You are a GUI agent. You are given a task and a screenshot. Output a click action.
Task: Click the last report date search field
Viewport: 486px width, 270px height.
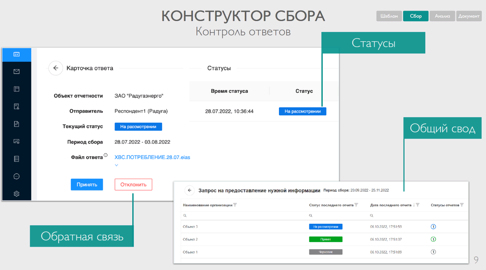398,215
